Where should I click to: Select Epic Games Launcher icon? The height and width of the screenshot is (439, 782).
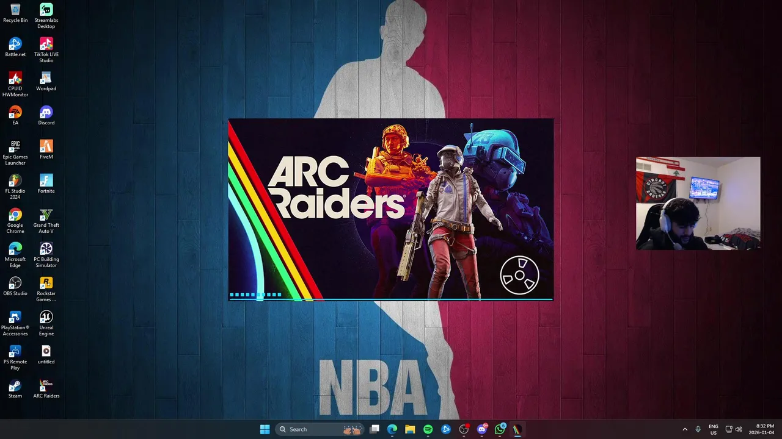pyautogui.click(x=15, y=152)
